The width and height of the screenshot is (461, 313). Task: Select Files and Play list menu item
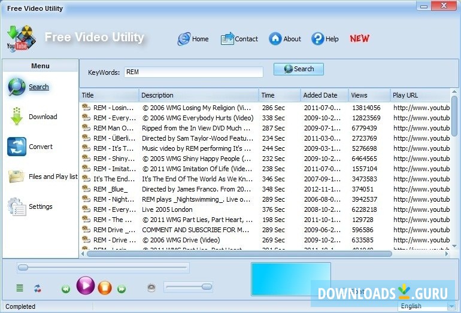pyautogui.click(x=53, y=177)
